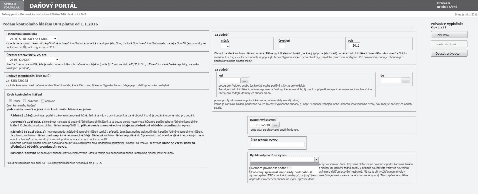Viewport: 478px width, 194px height.
Task: Click the do date input field
Action: tap(391, 81)
